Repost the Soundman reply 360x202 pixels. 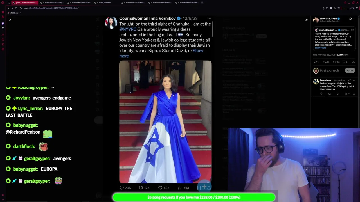tap(329, 94)
